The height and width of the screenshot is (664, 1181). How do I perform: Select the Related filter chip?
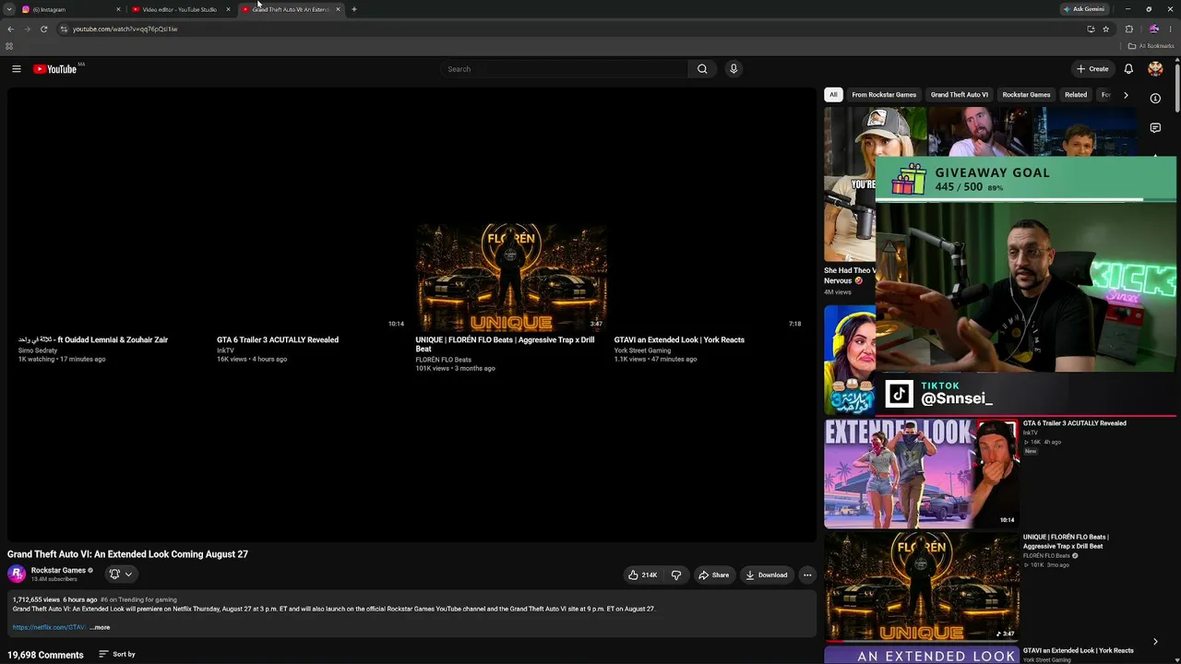(1076, 95)
